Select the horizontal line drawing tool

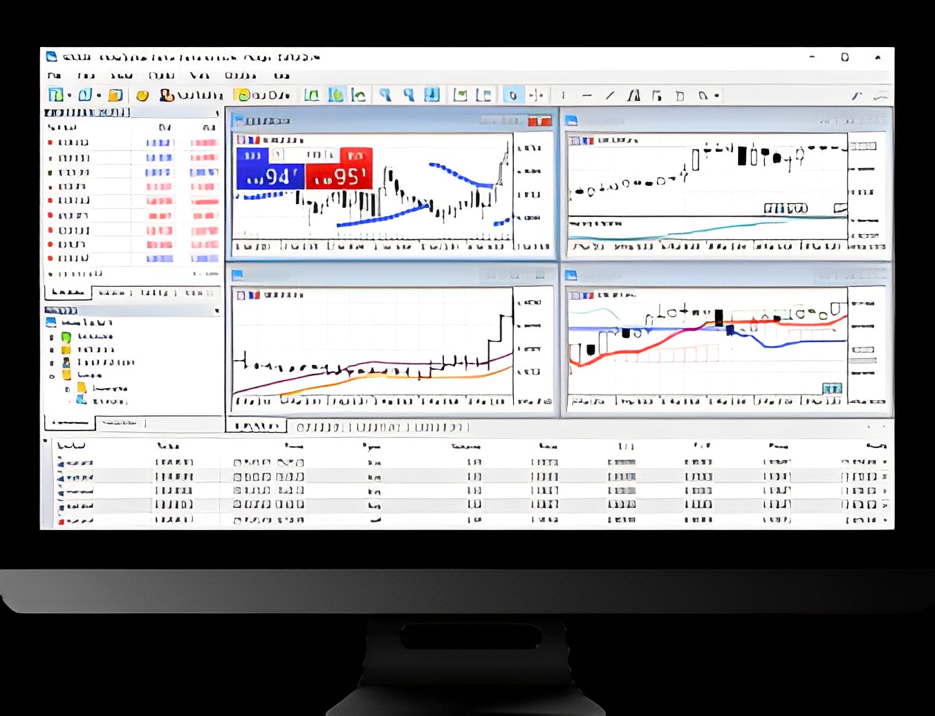click(x=586, y=95)
